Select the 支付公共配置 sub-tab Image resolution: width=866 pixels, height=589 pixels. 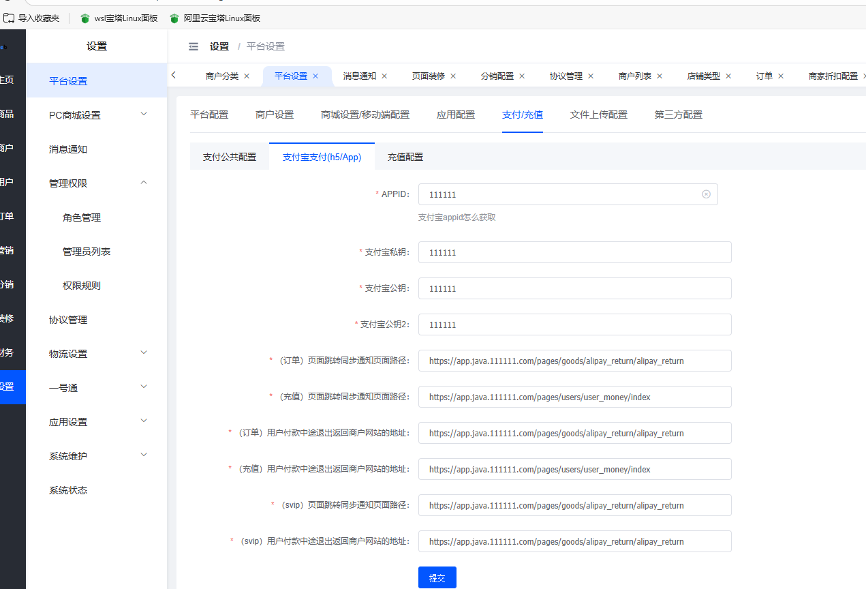229,157
